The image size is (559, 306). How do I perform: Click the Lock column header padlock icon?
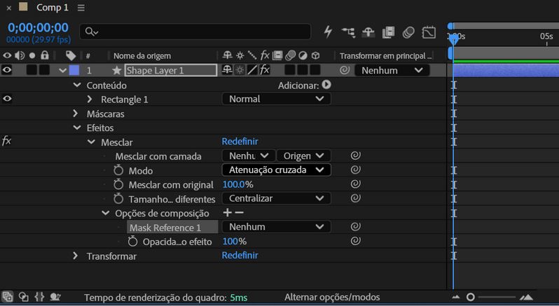44,55
